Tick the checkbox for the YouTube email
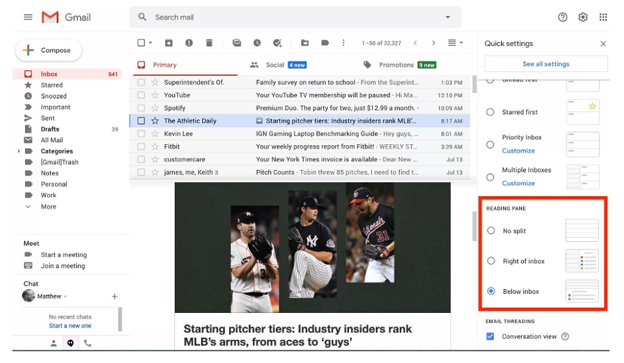The width and height of the screenshot is (624, 363). (x=141, y=95)
